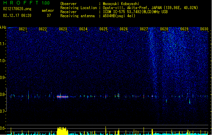Click the 0628 time marker
This screenshot has width=212, height=135.
[164, 29]
